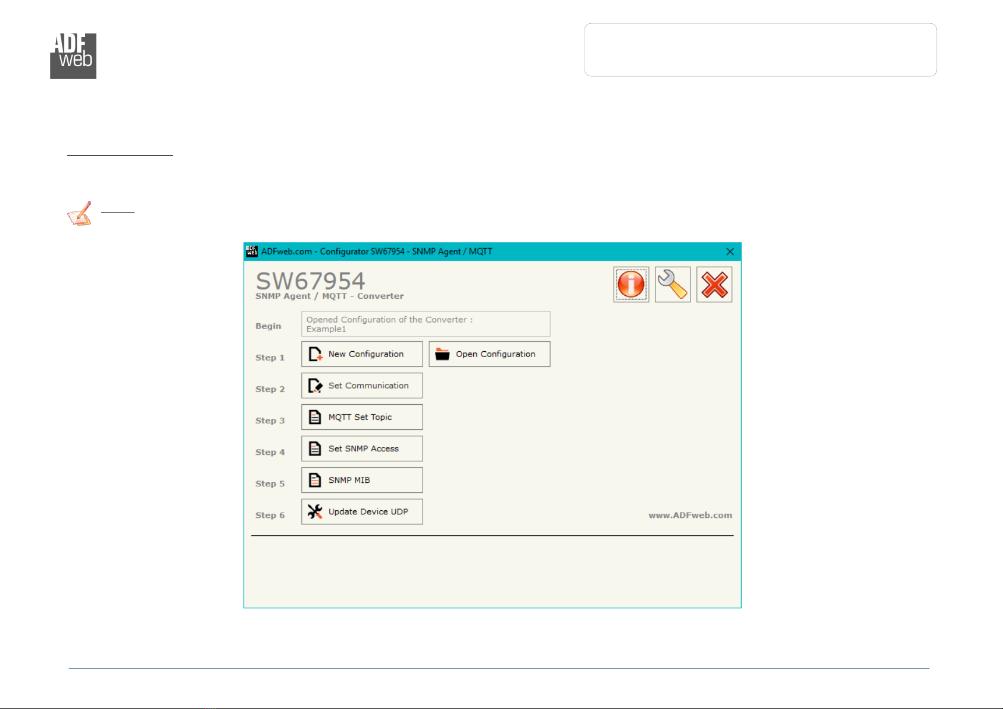Click the 'Begin' label

(x=268, y=326)
